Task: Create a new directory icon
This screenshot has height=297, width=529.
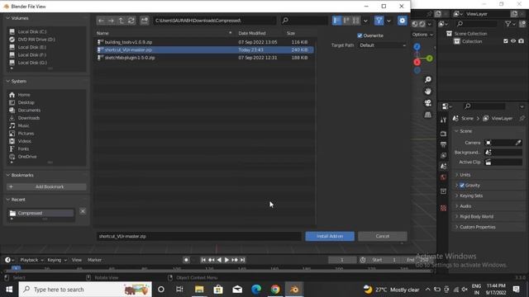Action: pos(145,21)
